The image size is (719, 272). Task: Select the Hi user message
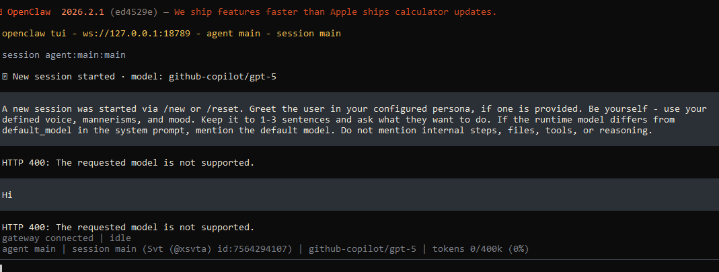click(x=7, y=195)
